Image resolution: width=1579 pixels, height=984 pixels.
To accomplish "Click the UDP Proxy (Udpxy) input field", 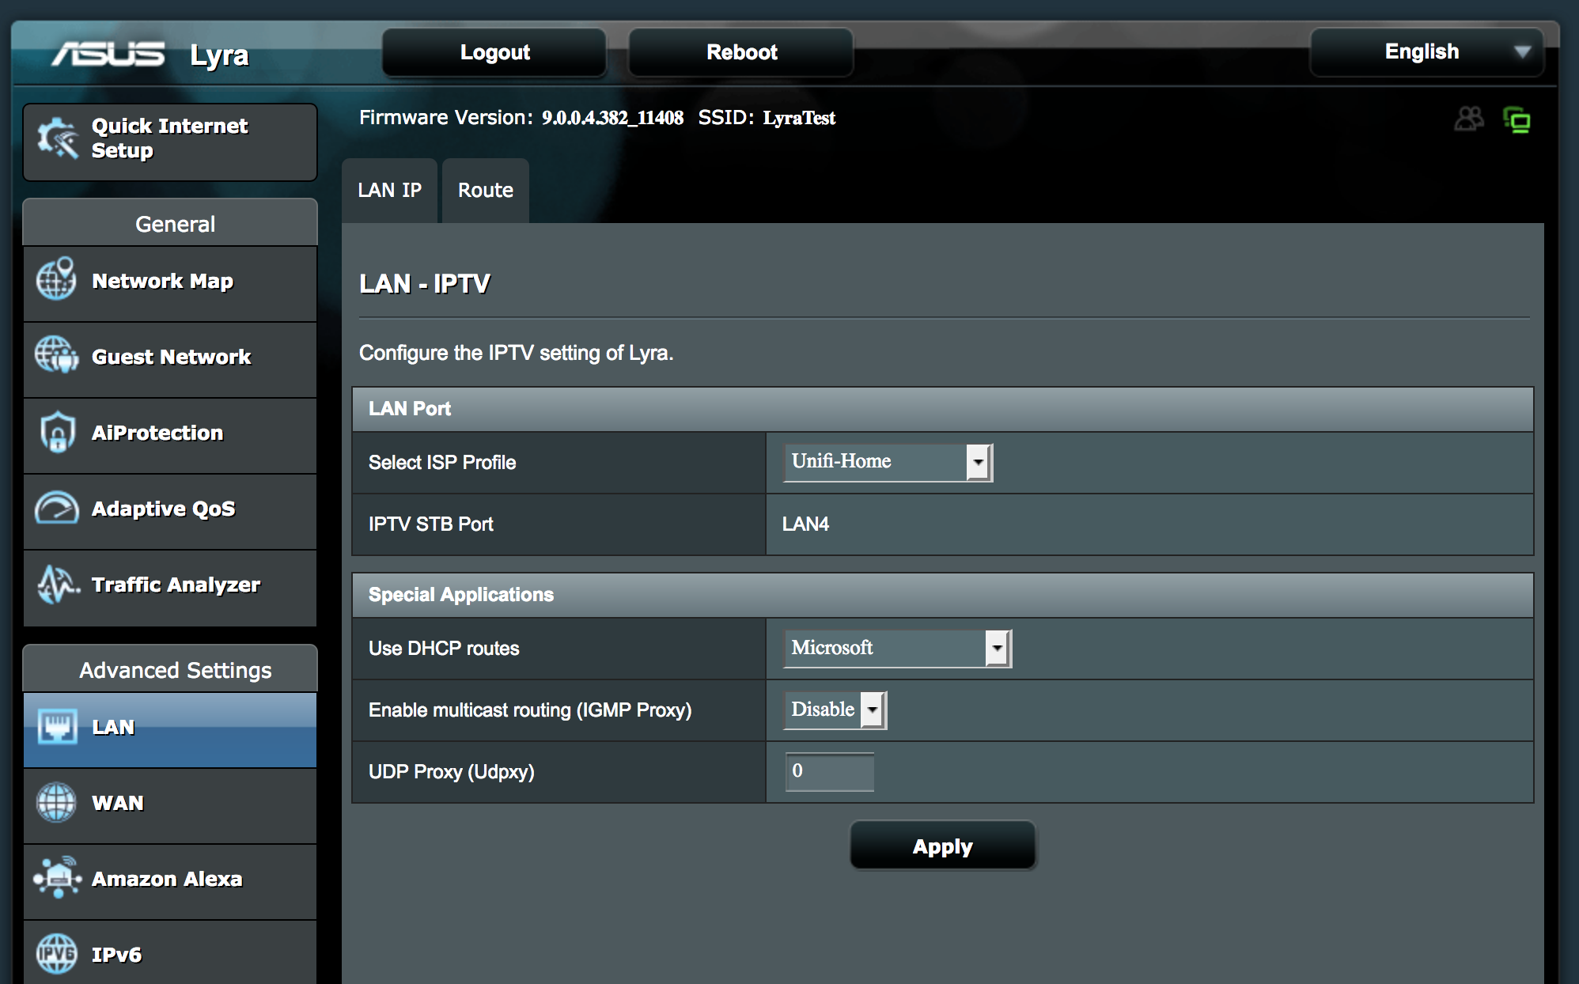I will pyautogui.click(x=830, y=771).
